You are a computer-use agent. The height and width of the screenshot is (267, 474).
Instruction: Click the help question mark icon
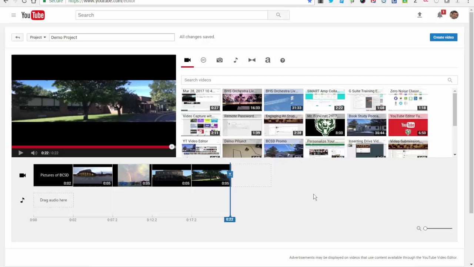[x=282, y=60]
